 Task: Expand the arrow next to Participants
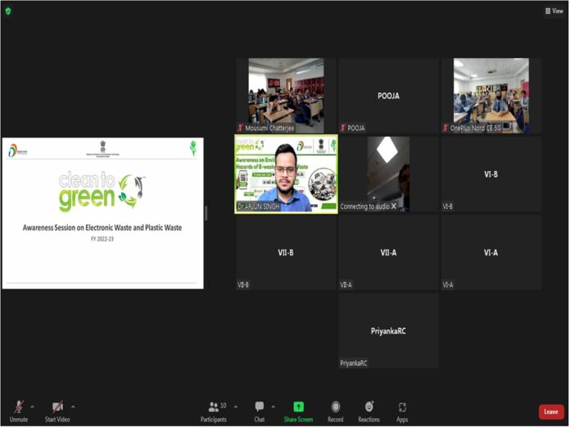coord(236,407)
